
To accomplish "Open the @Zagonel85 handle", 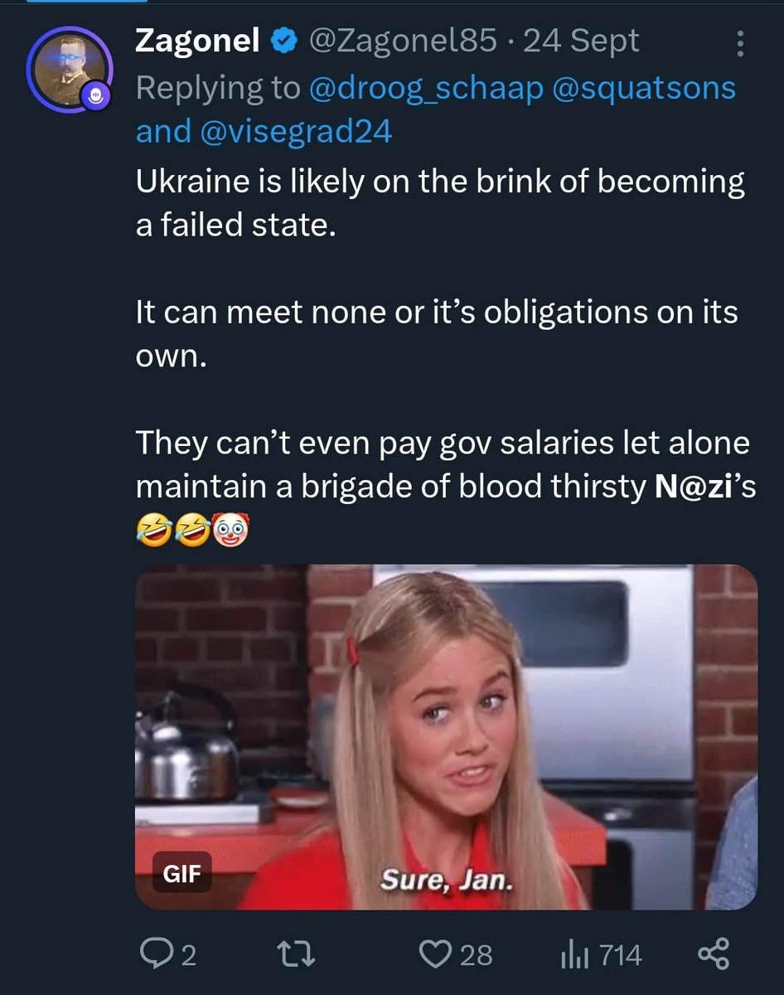I will click(x=402, y=41).
